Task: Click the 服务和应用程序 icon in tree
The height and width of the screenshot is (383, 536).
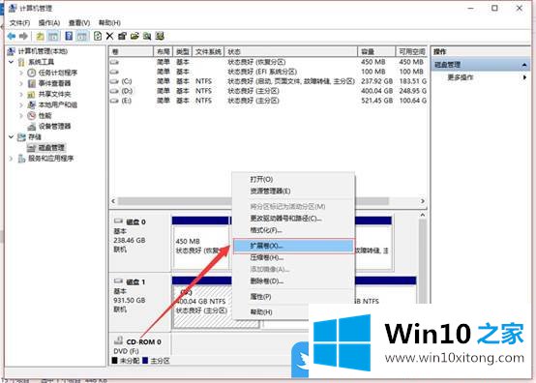Action: [x=21, y=159]
